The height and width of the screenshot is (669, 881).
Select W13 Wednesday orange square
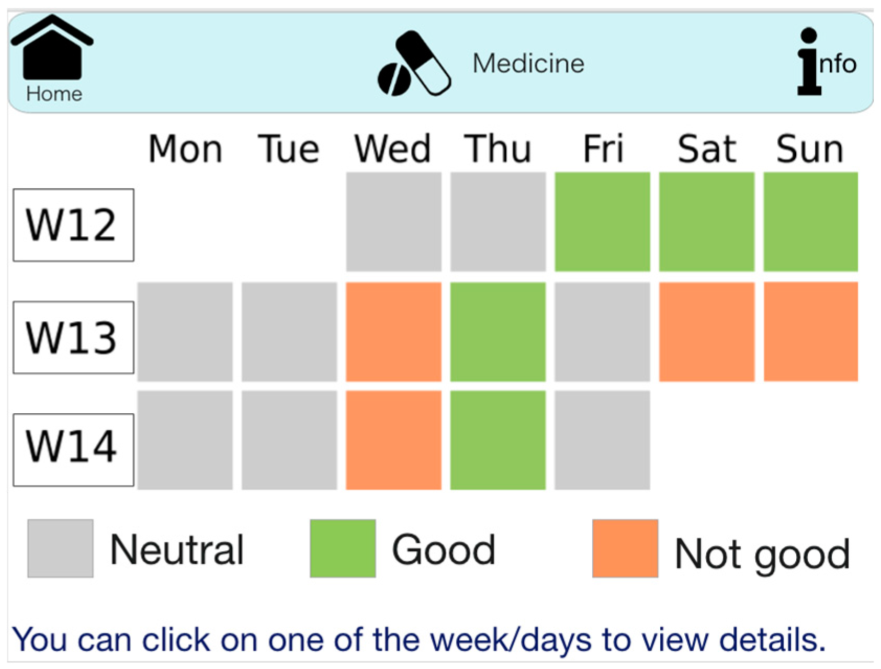[x=393, y=332]
